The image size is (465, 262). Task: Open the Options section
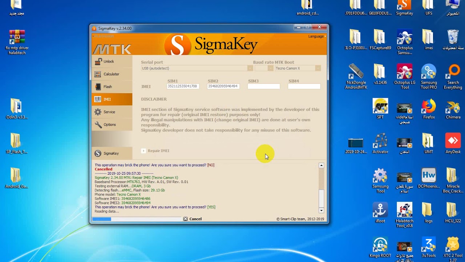click(x=112, y=124)
